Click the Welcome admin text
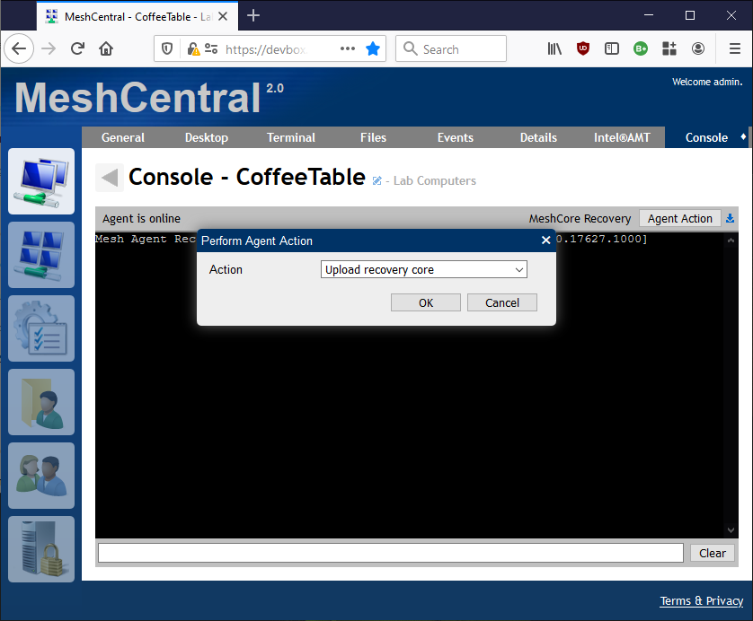The height and width of the screenshot is (621, 753). coord(707,82)
